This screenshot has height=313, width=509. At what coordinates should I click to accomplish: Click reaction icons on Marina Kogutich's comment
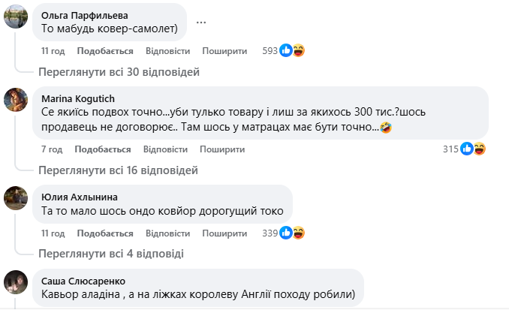pos(474,149)
